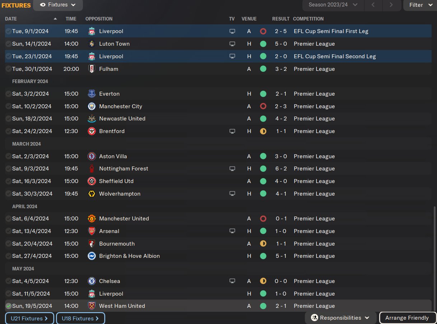
Task: Toggle green checkmark on West Ham United row
Action: point(8,306)
